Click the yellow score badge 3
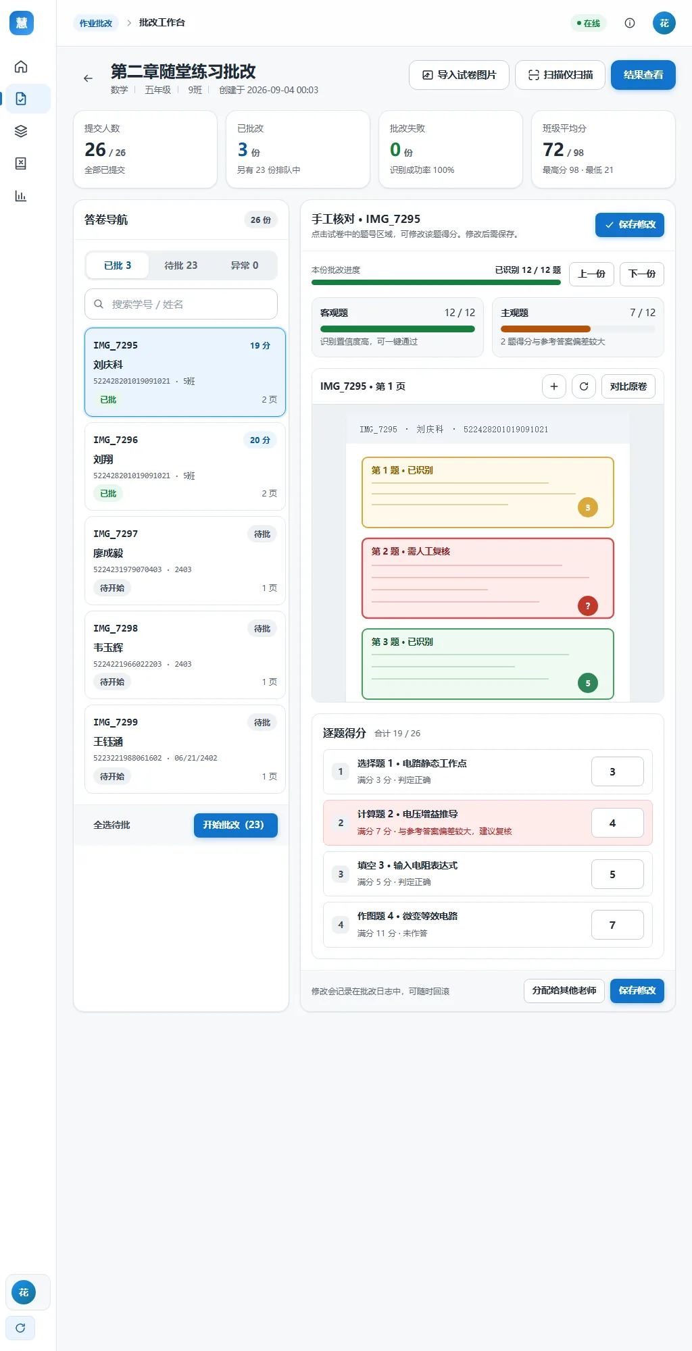Viewport: 692px width, 1351px height. (x=588, y=507)
